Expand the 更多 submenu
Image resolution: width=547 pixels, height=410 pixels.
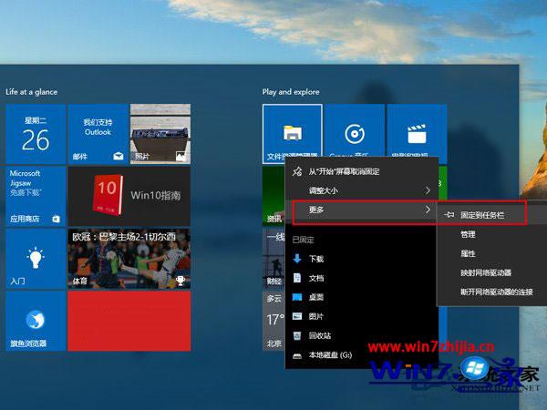(x=361, y=210)
